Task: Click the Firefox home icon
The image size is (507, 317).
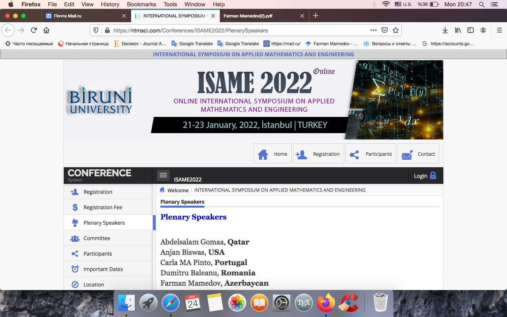Action: (46, 31)
